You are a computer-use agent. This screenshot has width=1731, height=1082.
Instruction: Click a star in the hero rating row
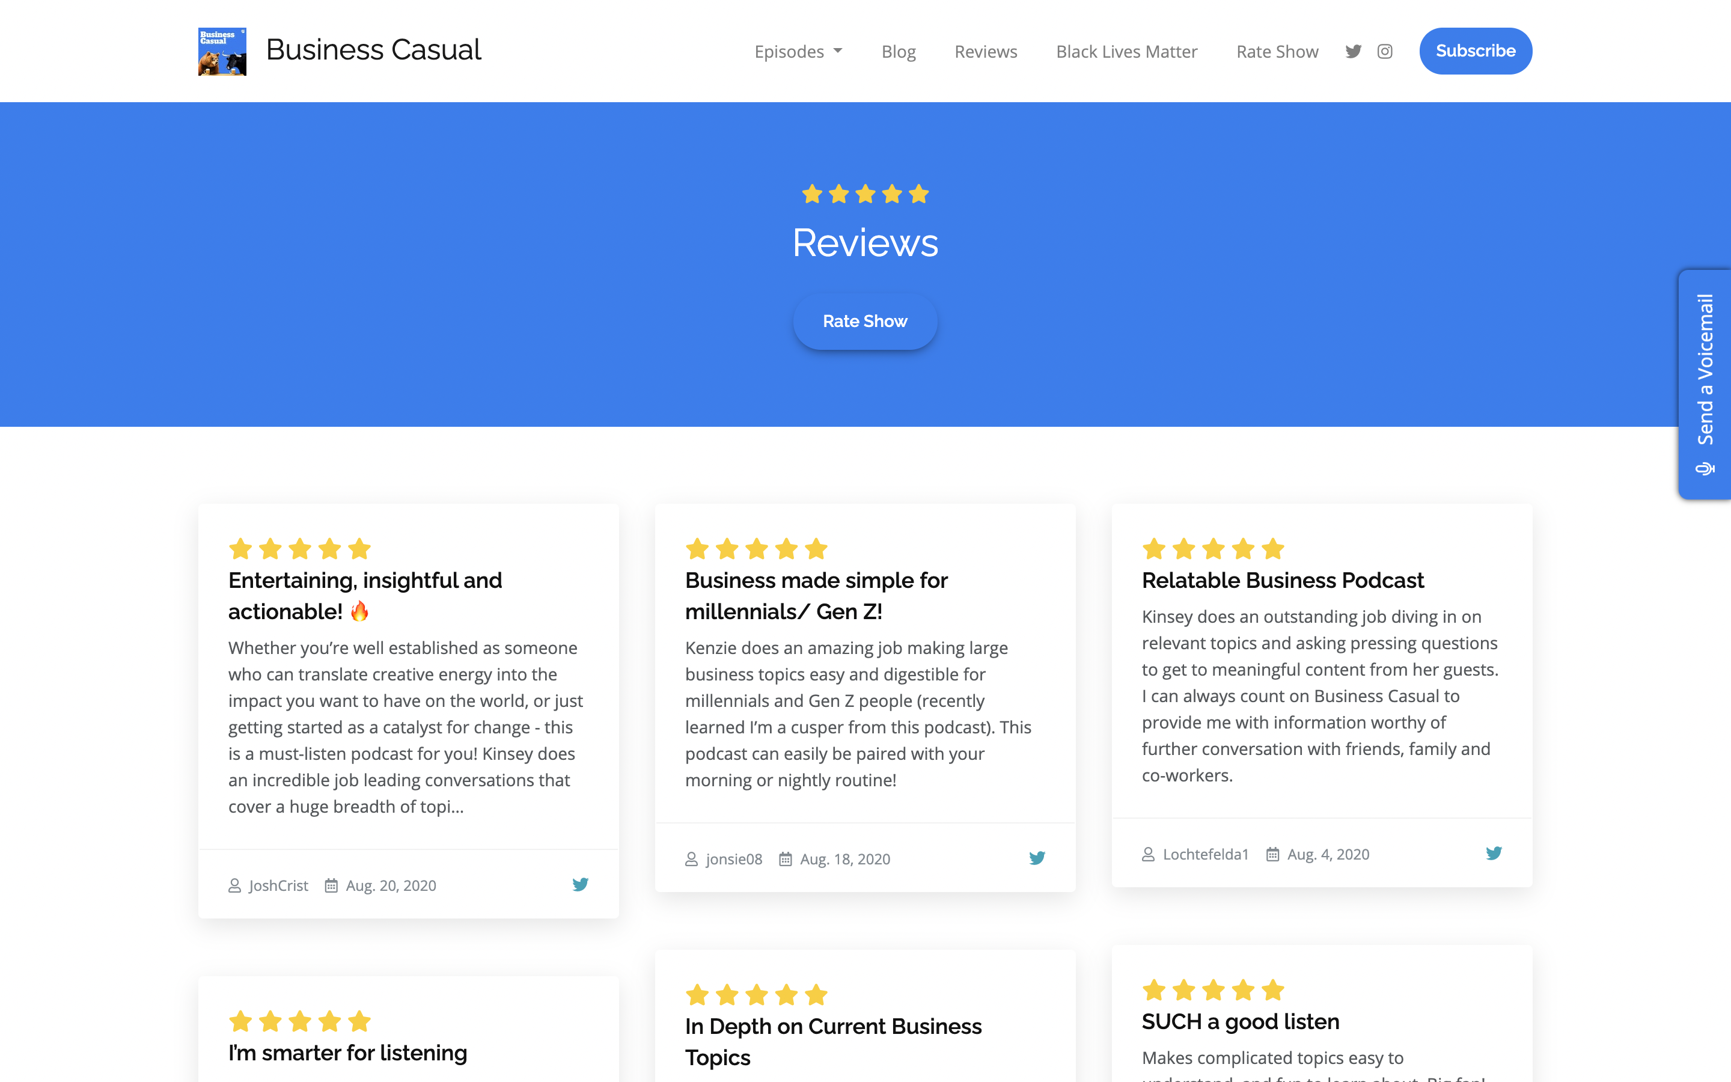[x=865, y=193]
